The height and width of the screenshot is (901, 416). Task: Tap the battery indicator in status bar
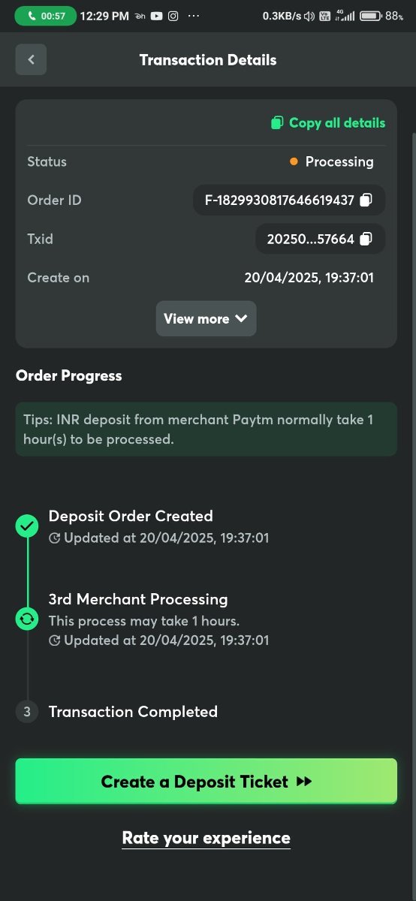coord(370,16)
